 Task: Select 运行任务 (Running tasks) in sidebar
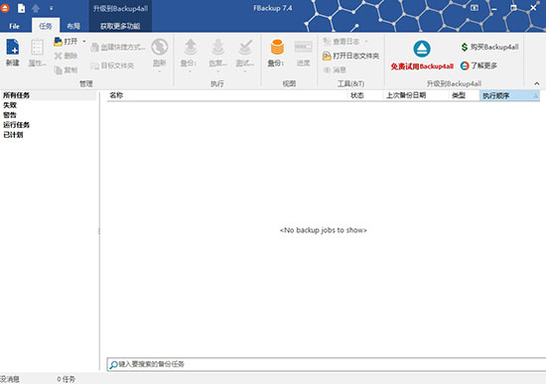point(16,125)
